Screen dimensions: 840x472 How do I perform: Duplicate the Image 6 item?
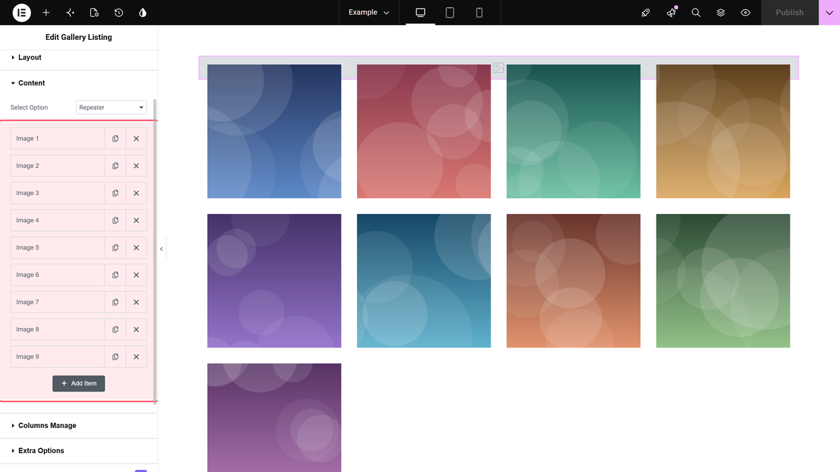pyautogui.click(x=115, y=275)
